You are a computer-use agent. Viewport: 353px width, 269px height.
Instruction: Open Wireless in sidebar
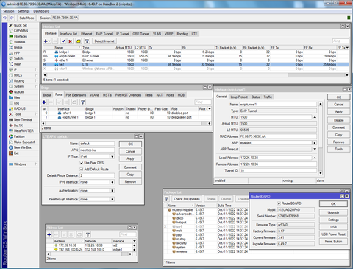pos(19,42)
